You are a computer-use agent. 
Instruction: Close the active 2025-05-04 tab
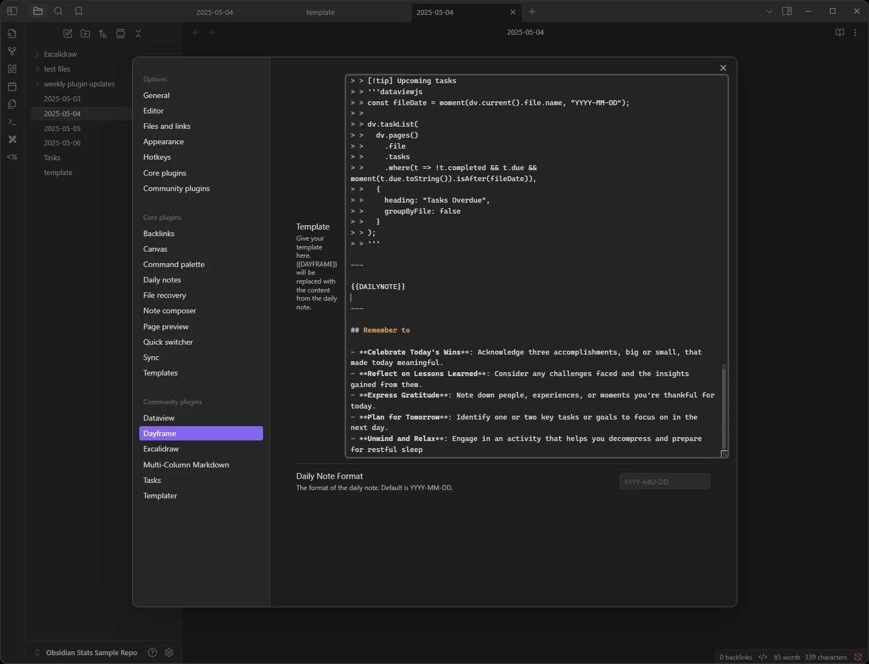(x=513, y=12)
